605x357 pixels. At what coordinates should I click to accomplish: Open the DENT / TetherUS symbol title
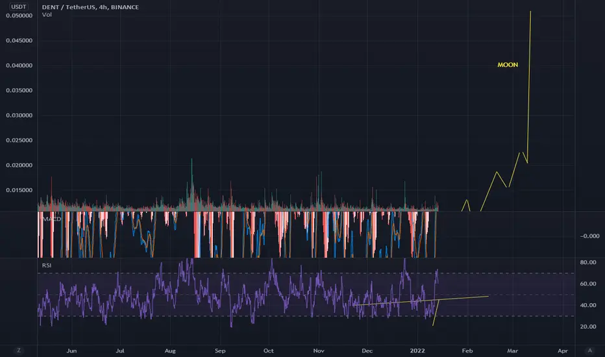pos(90,7)
